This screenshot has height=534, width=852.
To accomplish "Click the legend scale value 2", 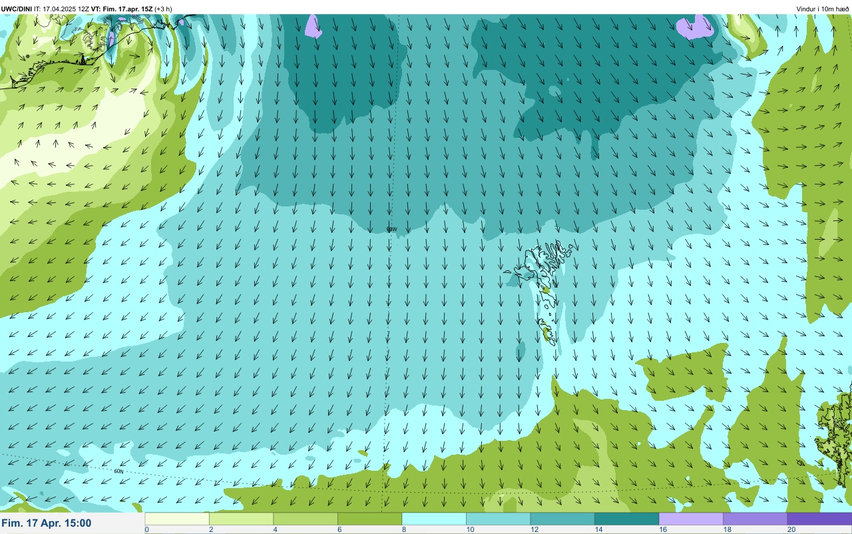I will click(210, 530).
